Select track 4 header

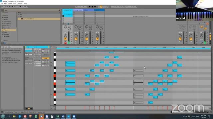pyautogui.click(x=99, y=10)
